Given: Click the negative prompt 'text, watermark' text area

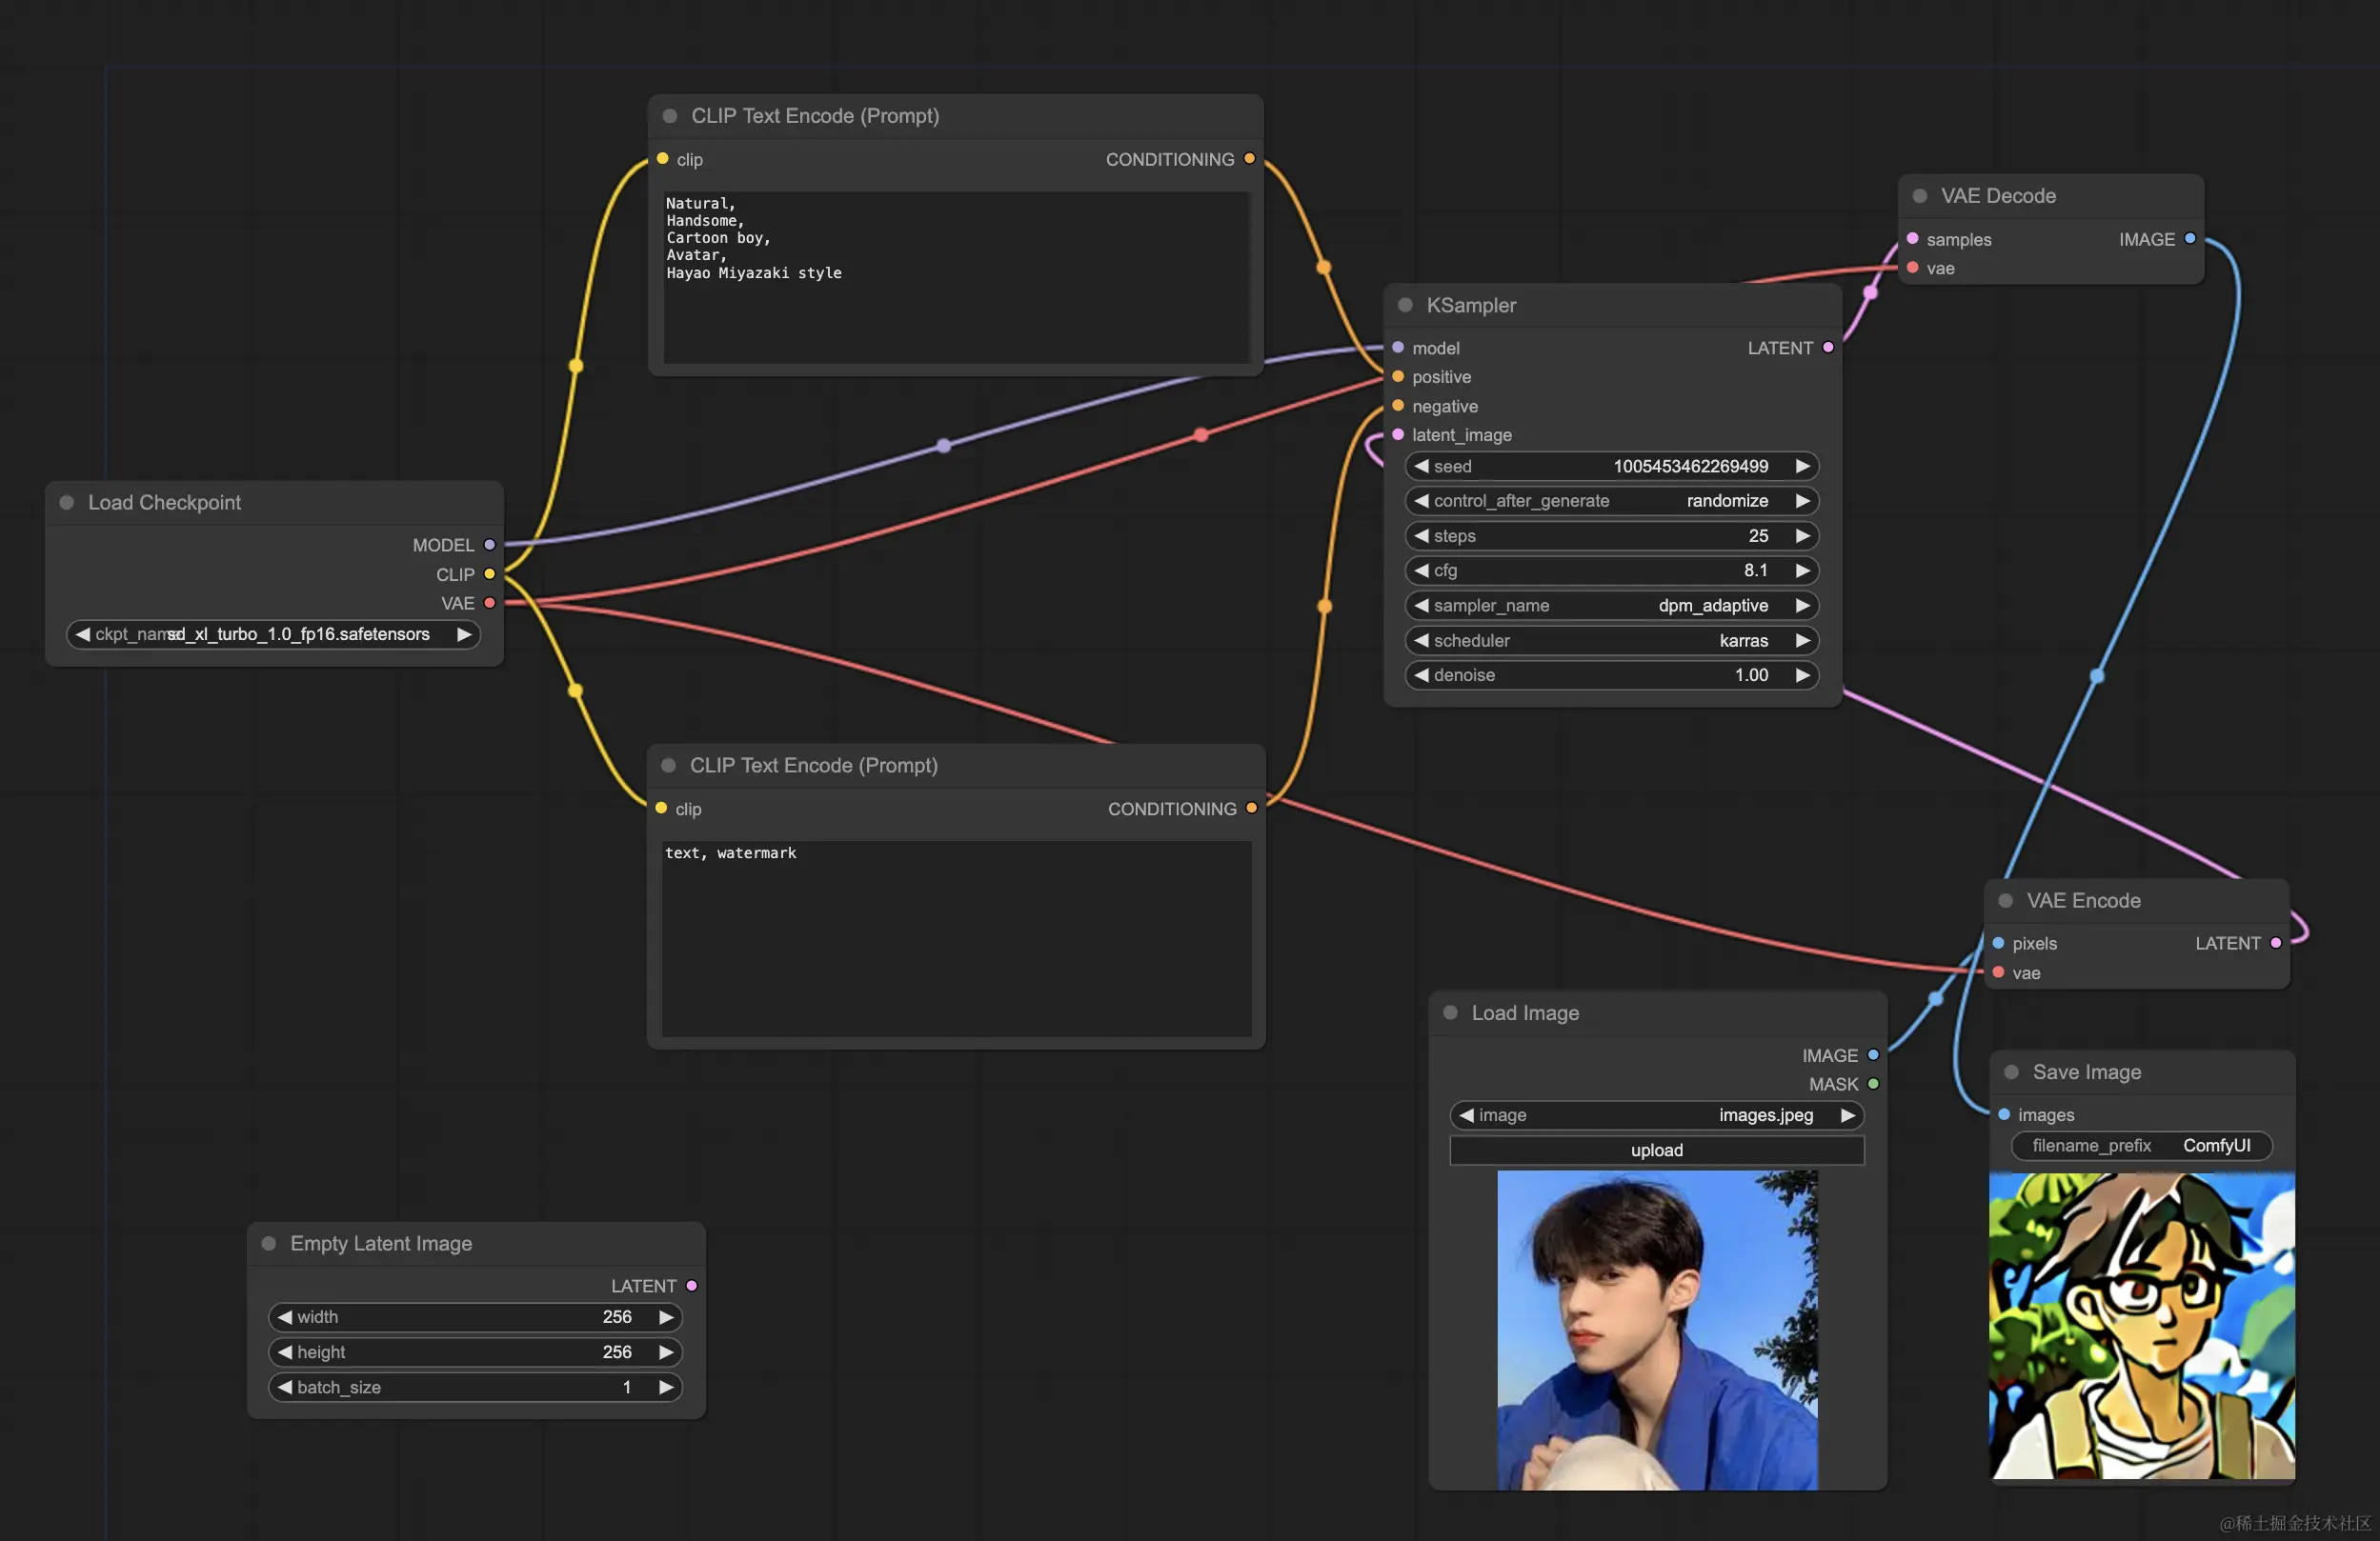Looking at the screenshot, I should tap(956, 938).
